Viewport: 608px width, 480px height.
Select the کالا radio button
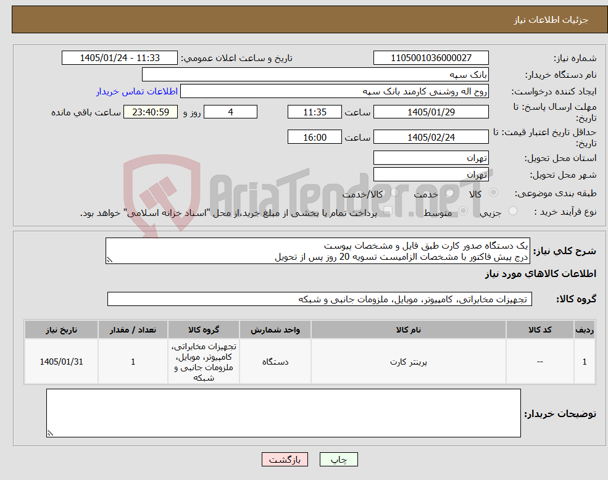pos(494,192)
